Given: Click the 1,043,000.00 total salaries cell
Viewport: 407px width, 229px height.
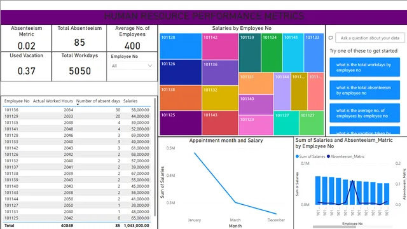Looking at the screenshot, I should pos(137,226).
